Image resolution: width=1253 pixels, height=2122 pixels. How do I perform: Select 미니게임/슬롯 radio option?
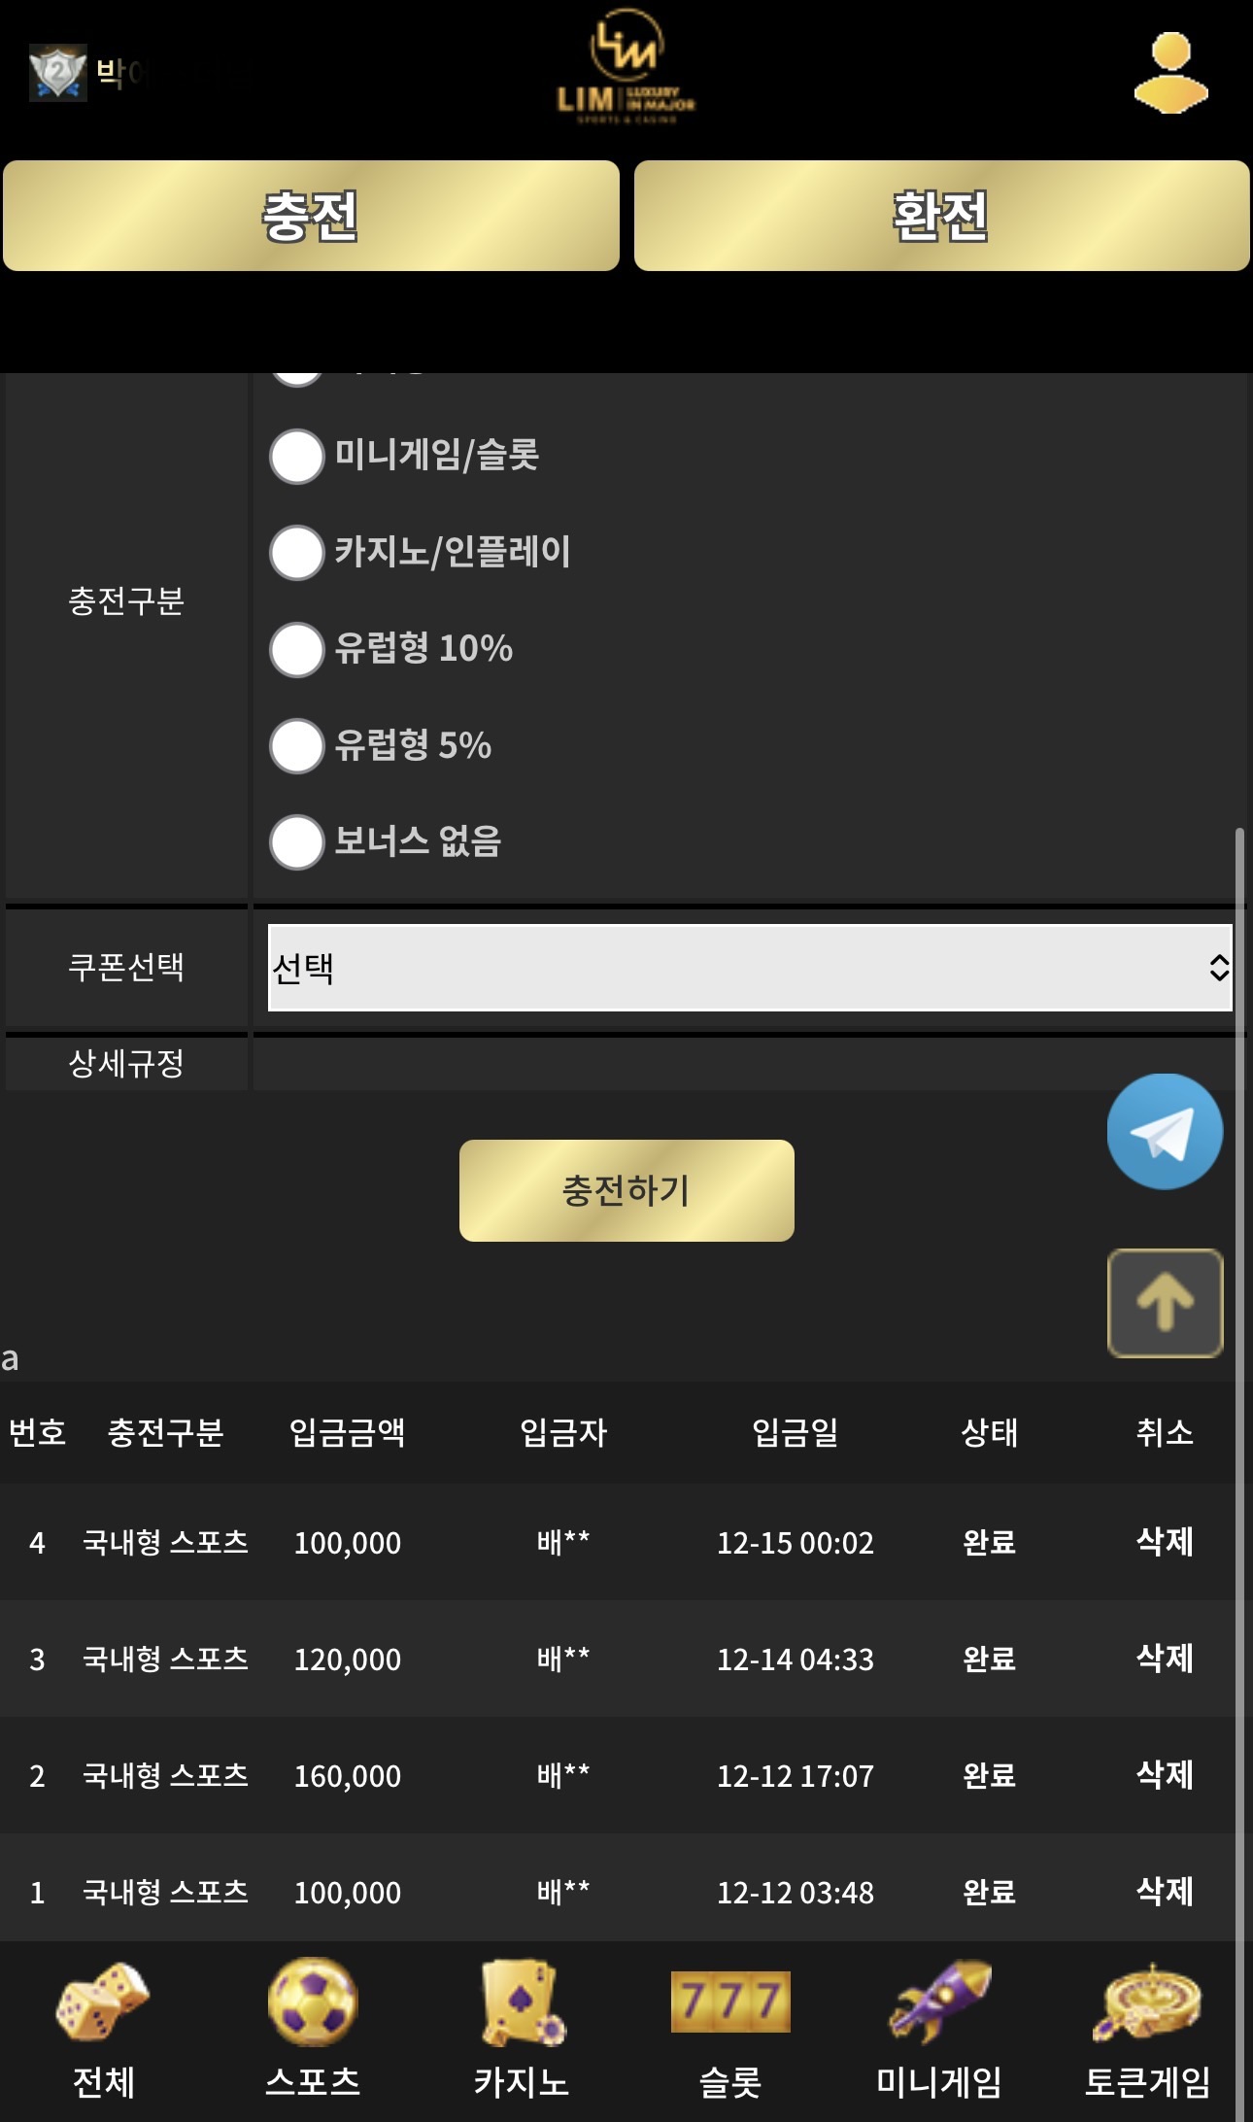click(296, 456)
